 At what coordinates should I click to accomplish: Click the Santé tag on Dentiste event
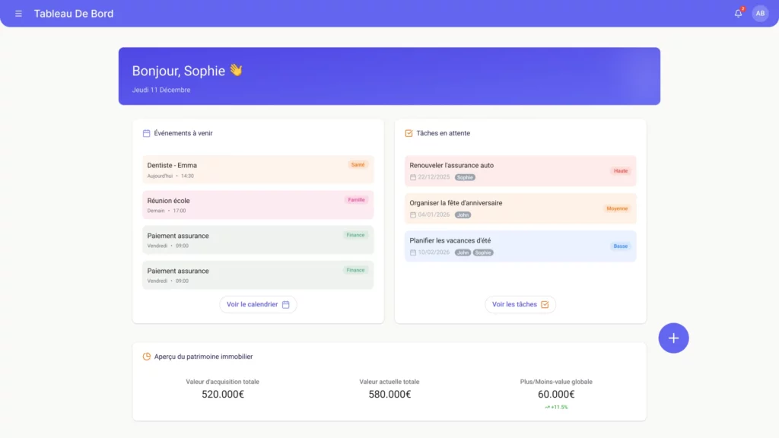[x=358, y=165]
